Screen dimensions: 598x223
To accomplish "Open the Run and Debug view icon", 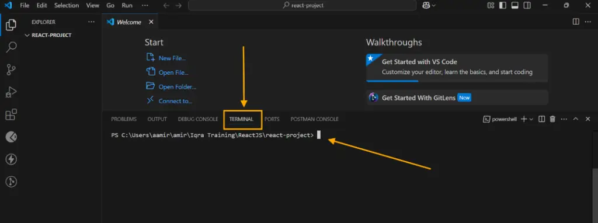I will point(11,92).
